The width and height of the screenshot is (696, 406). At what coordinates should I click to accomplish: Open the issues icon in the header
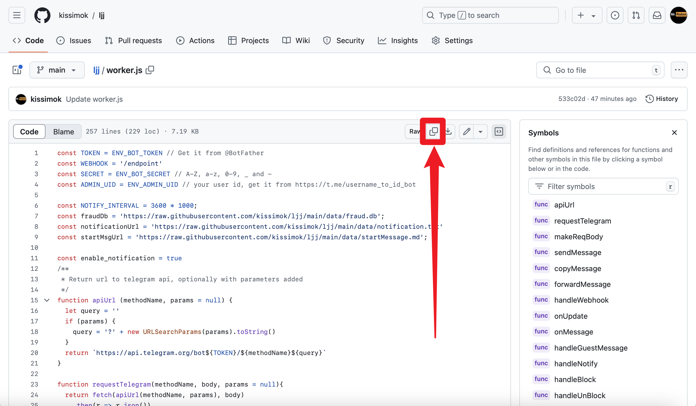[615, 15]
